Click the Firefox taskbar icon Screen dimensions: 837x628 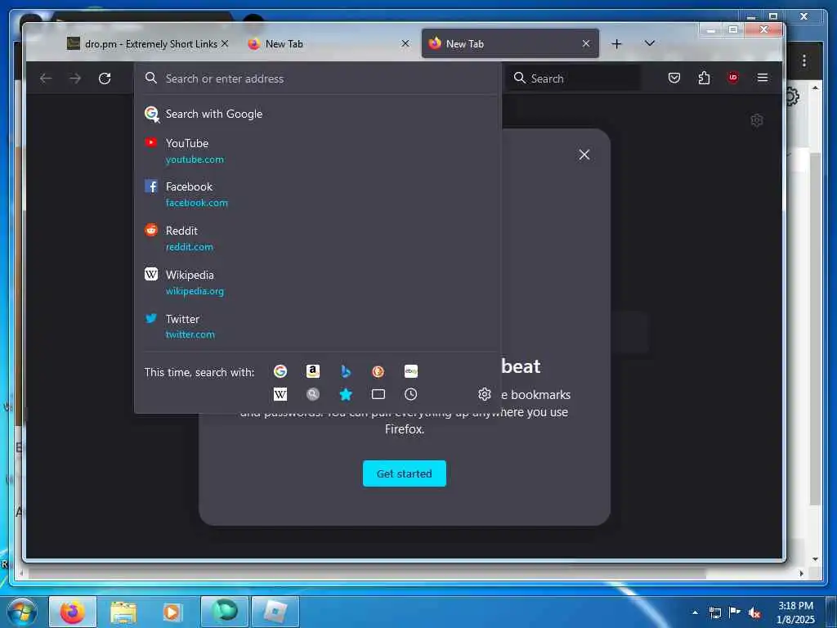click(72, 612)
